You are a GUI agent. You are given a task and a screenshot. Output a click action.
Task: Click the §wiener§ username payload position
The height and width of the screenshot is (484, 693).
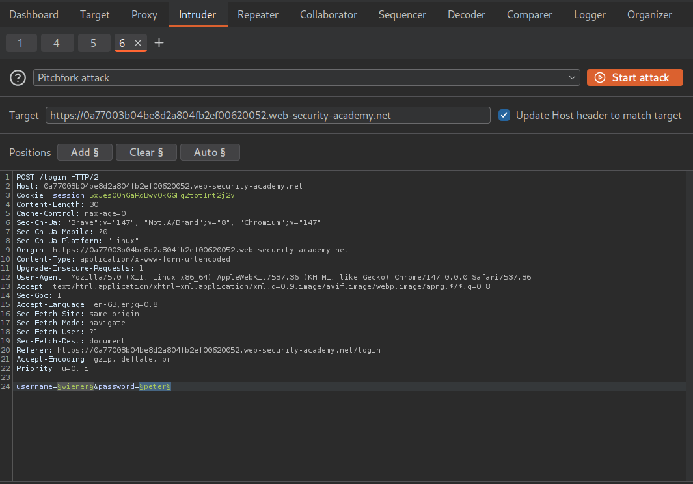74,386
